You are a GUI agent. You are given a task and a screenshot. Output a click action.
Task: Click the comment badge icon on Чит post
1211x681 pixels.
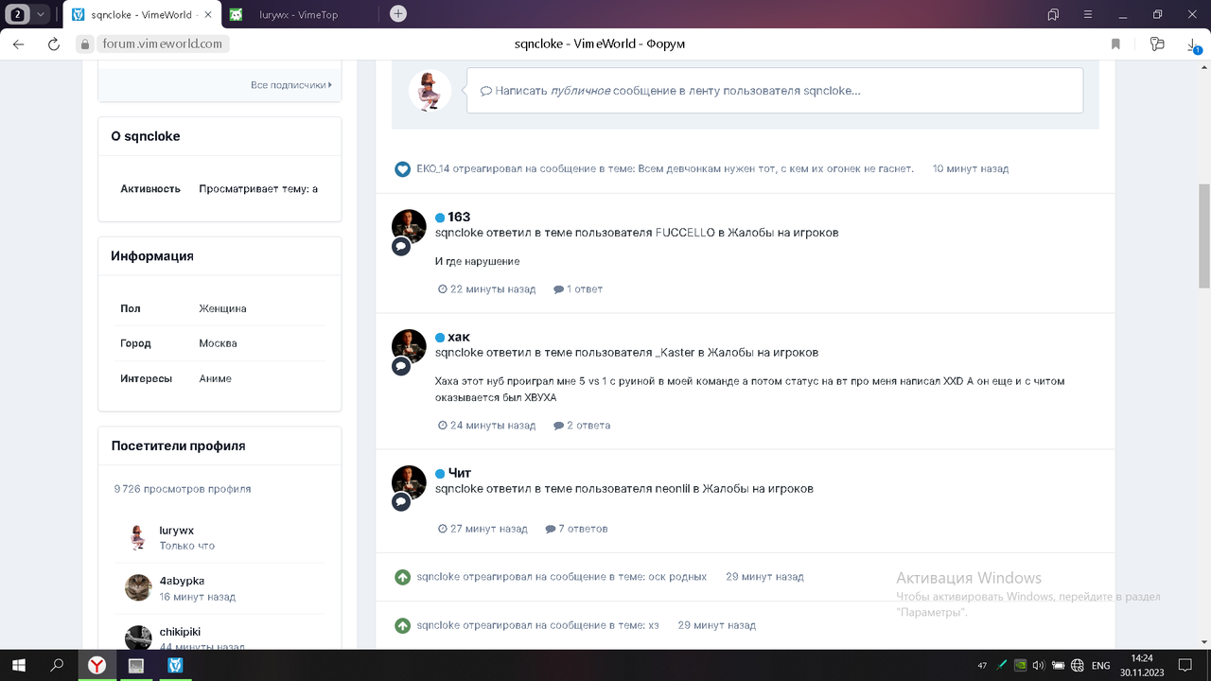(x=401, y=502)
